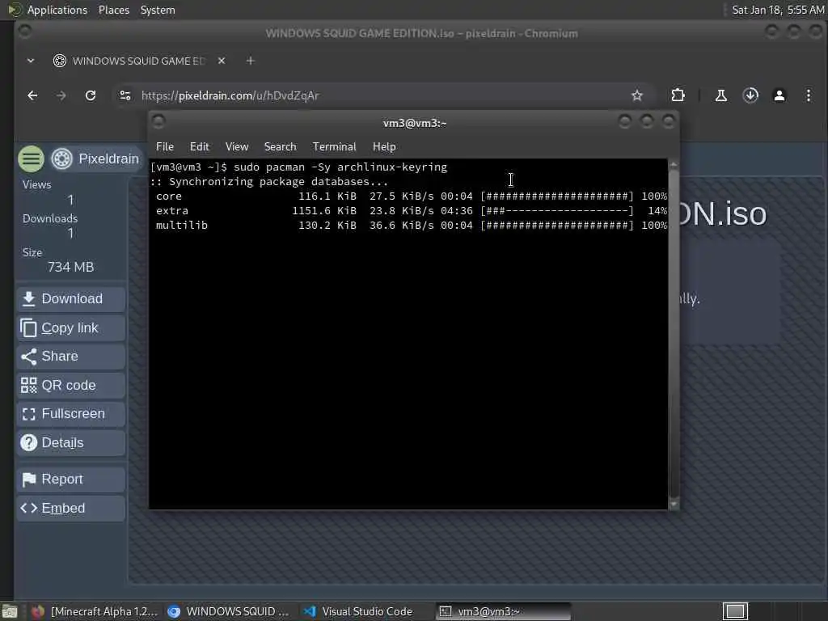
Task: Open the terminal Terminal menu
Action: pyautogui.click(x=334, y=147)
